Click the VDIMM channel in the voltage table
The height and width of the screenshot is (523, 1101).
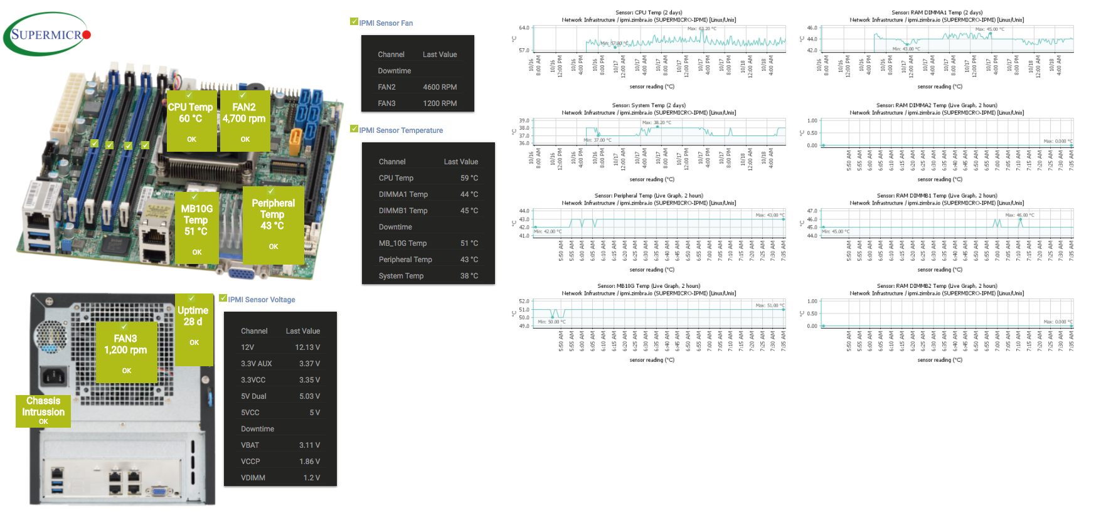253,478
